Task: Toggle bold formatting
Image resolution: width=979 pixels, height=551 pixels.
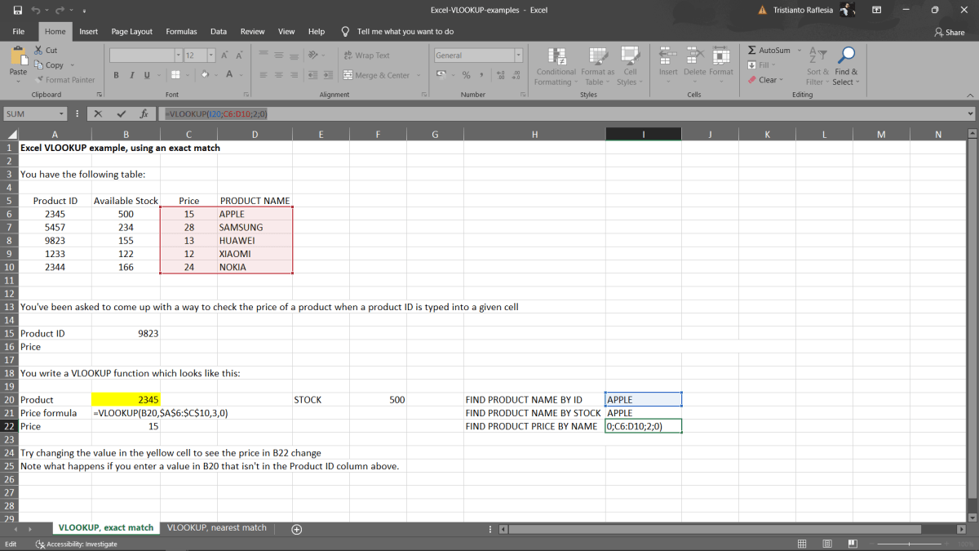Action: (115, 74)
